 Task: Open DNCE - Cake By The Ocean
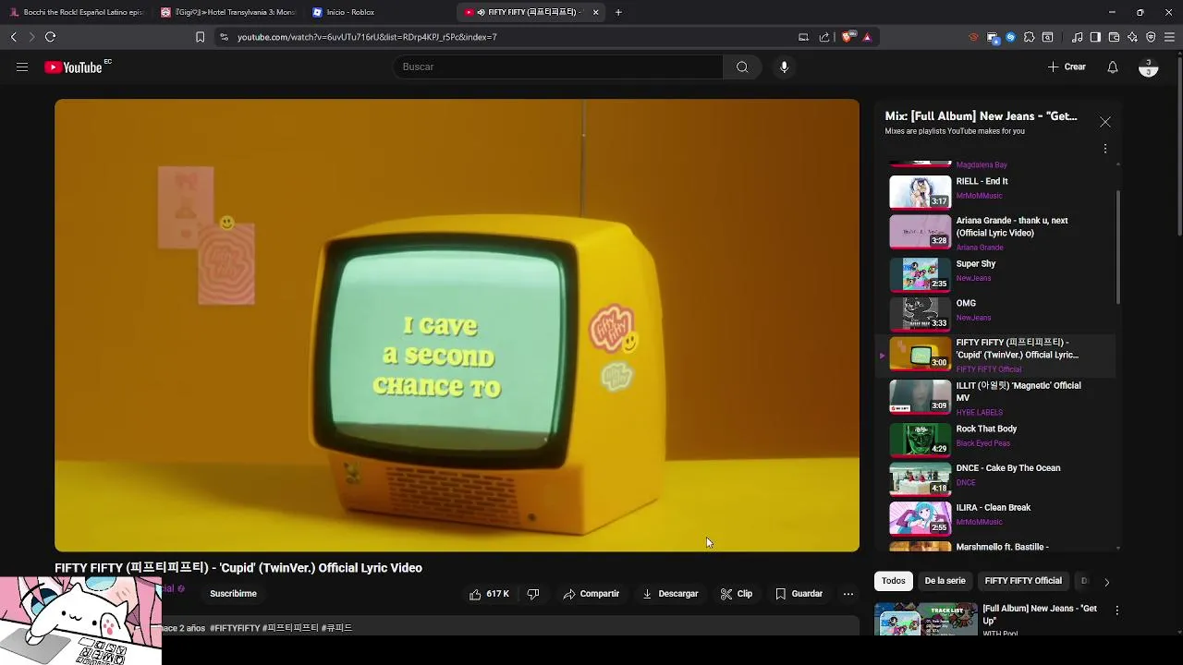coord(994,478)
